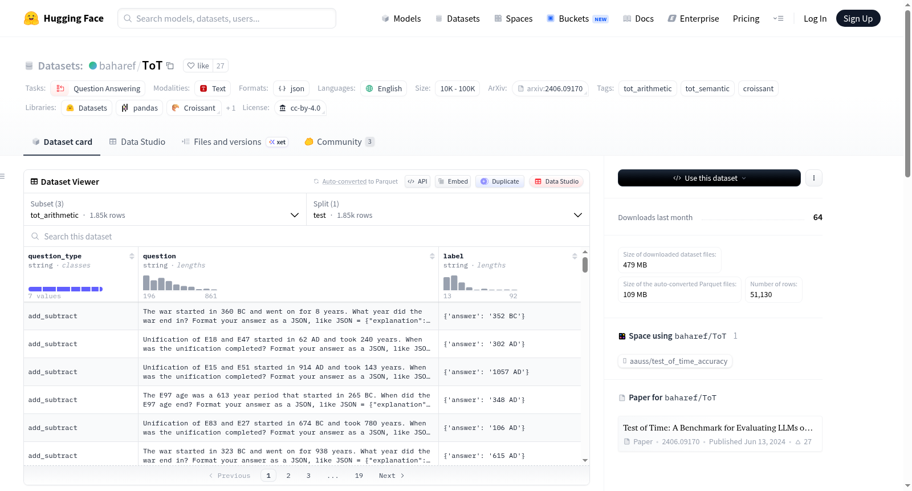
Task: Open Buckets in top navigation
Action: pos(577,18)
